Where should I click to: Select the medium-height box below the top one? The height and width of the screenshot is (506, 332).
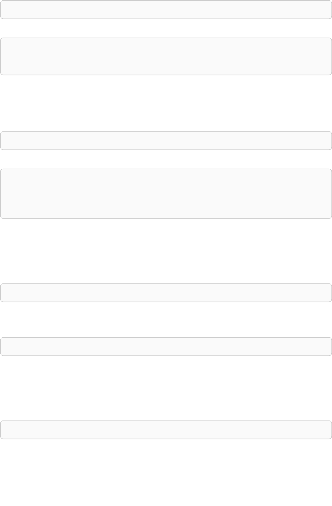[x=166, y=56]
